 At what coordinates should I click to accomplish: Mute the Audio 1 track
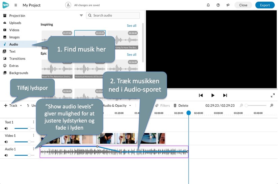tap(6, 155)
